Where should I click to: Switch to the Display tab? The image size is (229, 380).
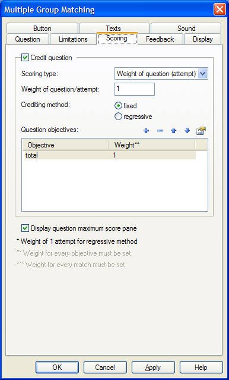click(203, 39)
